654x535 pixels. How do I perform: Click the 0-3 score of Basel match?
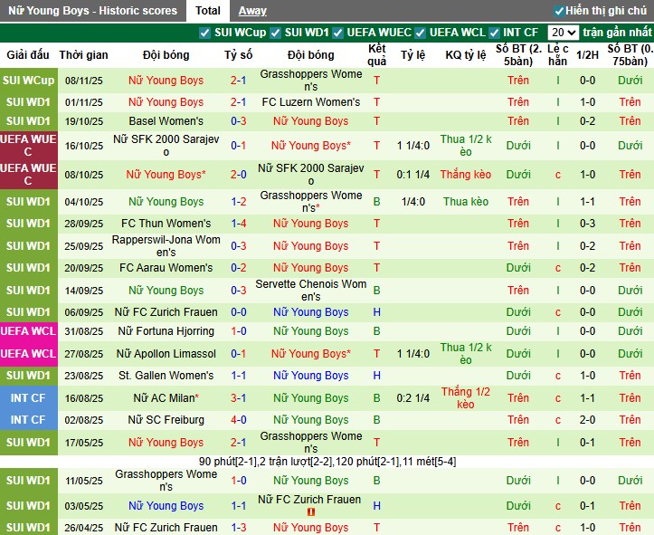(239, 121)
